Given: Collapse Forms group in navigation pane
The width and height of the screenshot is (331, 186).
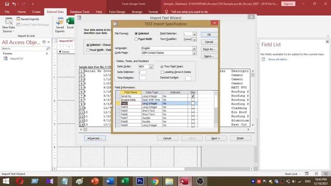Looking at the screenshot, I should (x=47, y=54).
